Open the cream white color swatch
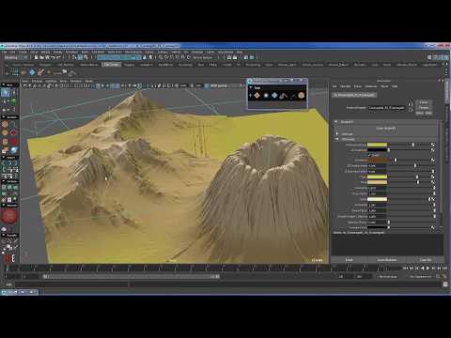This screenshot has width=451, height=338. point(377,199)
